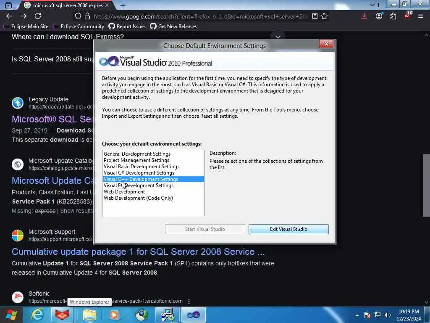Open Softonic result options three-dot menu
This screenshot has height=323, width=430.
(189, 301)
